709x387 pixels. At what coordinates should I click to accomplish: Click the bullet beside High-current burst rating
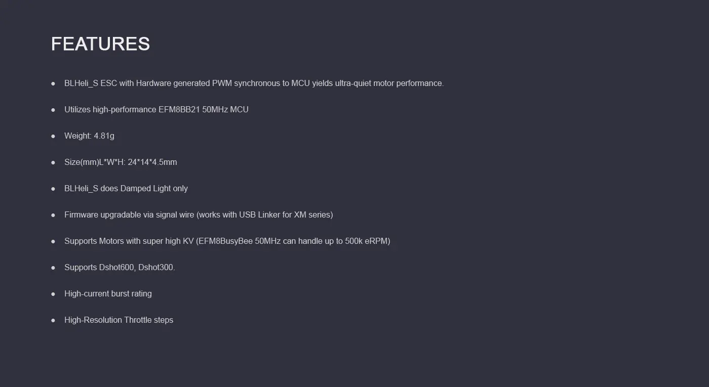(53, 294)
